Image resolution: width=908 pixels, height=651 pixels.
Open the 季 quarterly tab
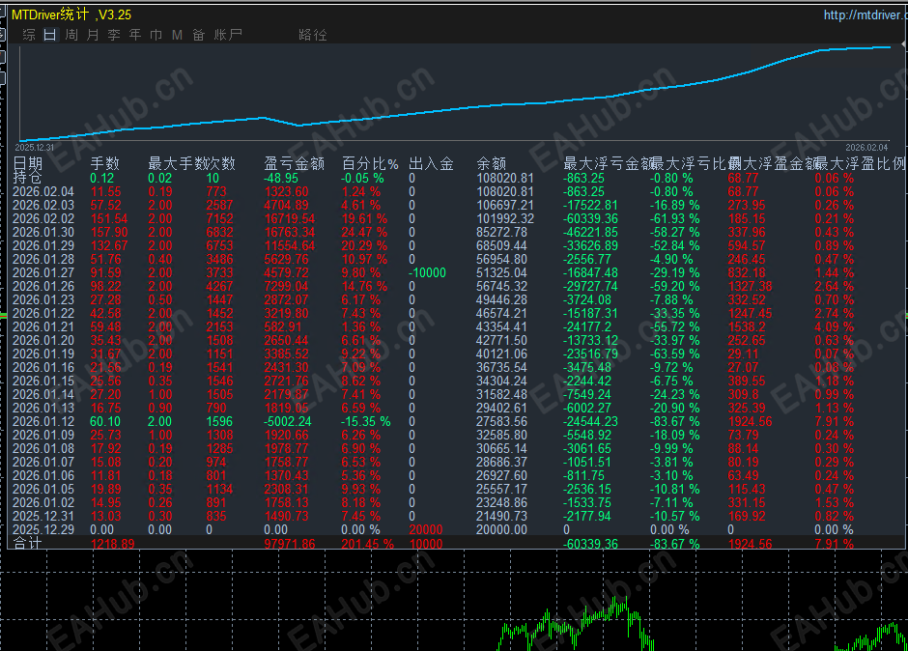coord(114,35)
